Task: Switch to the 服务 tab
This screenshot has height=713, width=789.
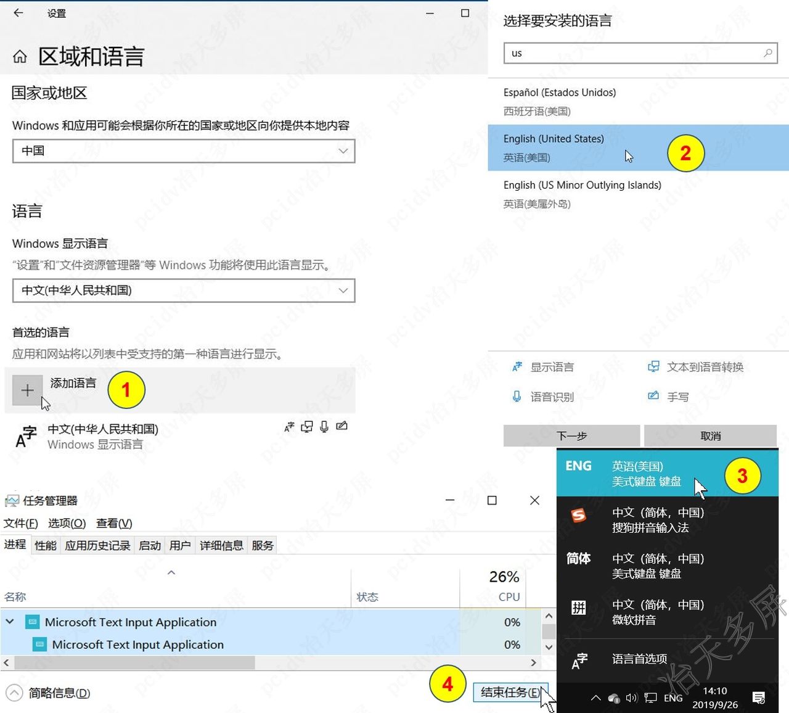Action: 263,546
